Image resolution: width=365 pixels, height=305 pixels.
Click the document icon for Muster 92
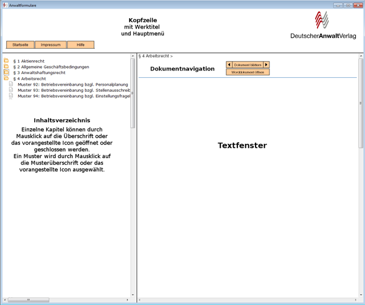11,84
